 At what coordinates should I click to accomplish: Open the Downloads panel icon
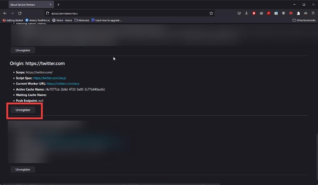click(246, 13)
